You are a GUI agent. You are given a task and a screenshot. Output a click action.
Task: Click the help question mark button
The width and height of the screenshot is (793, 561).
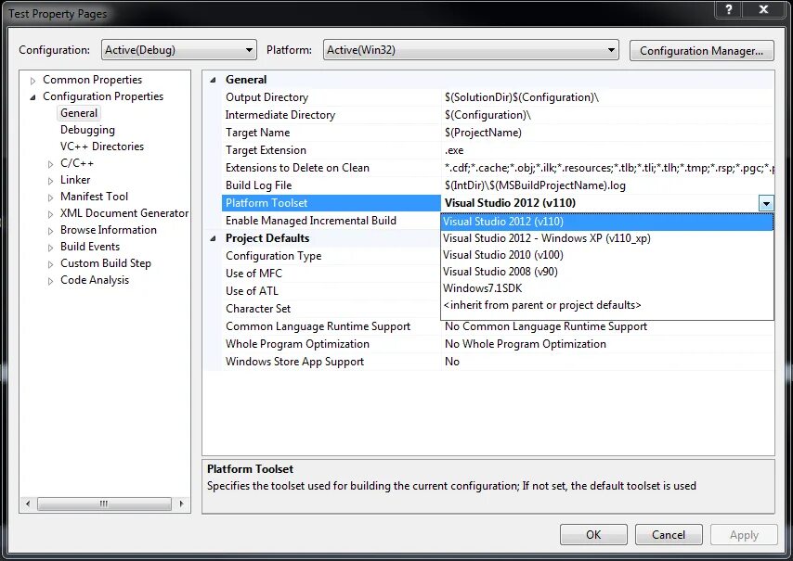pyautogui.click(x=729, y=9)
